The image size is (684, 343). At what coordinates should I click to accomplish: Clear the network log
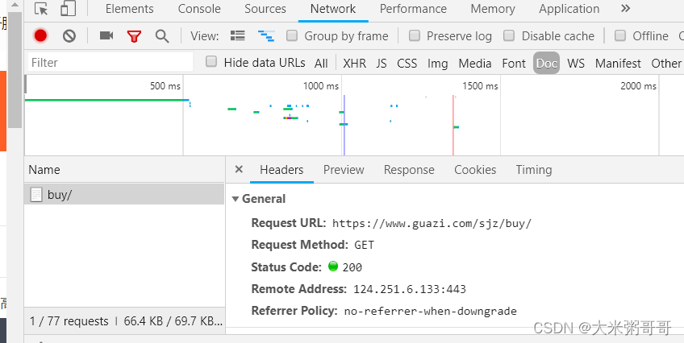pyautogui.click(x=69, y=35)
